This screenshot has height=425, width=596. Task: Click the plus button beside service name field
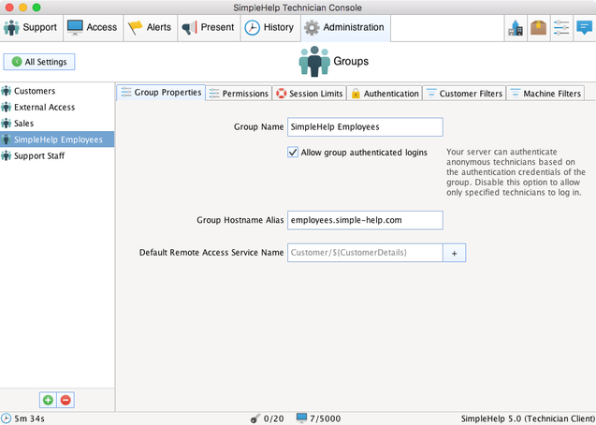454,253
